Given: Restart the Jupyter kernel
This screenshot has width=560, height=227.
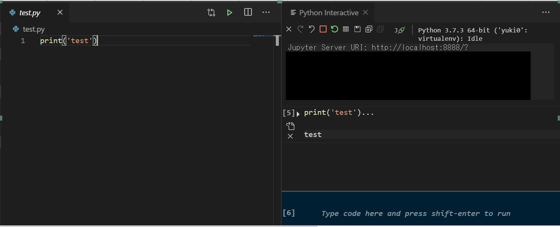Looking at the screenshot, I should pos(334,29).
